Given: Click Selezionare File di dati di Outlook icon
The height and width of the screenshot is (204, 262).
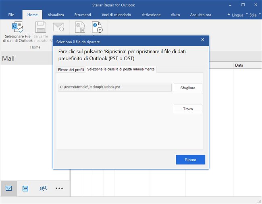Looking at the screenshot, I should [17, 27].
